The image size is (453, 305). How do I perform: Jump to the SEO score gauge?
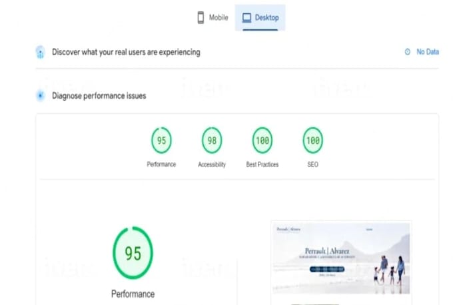313,141
